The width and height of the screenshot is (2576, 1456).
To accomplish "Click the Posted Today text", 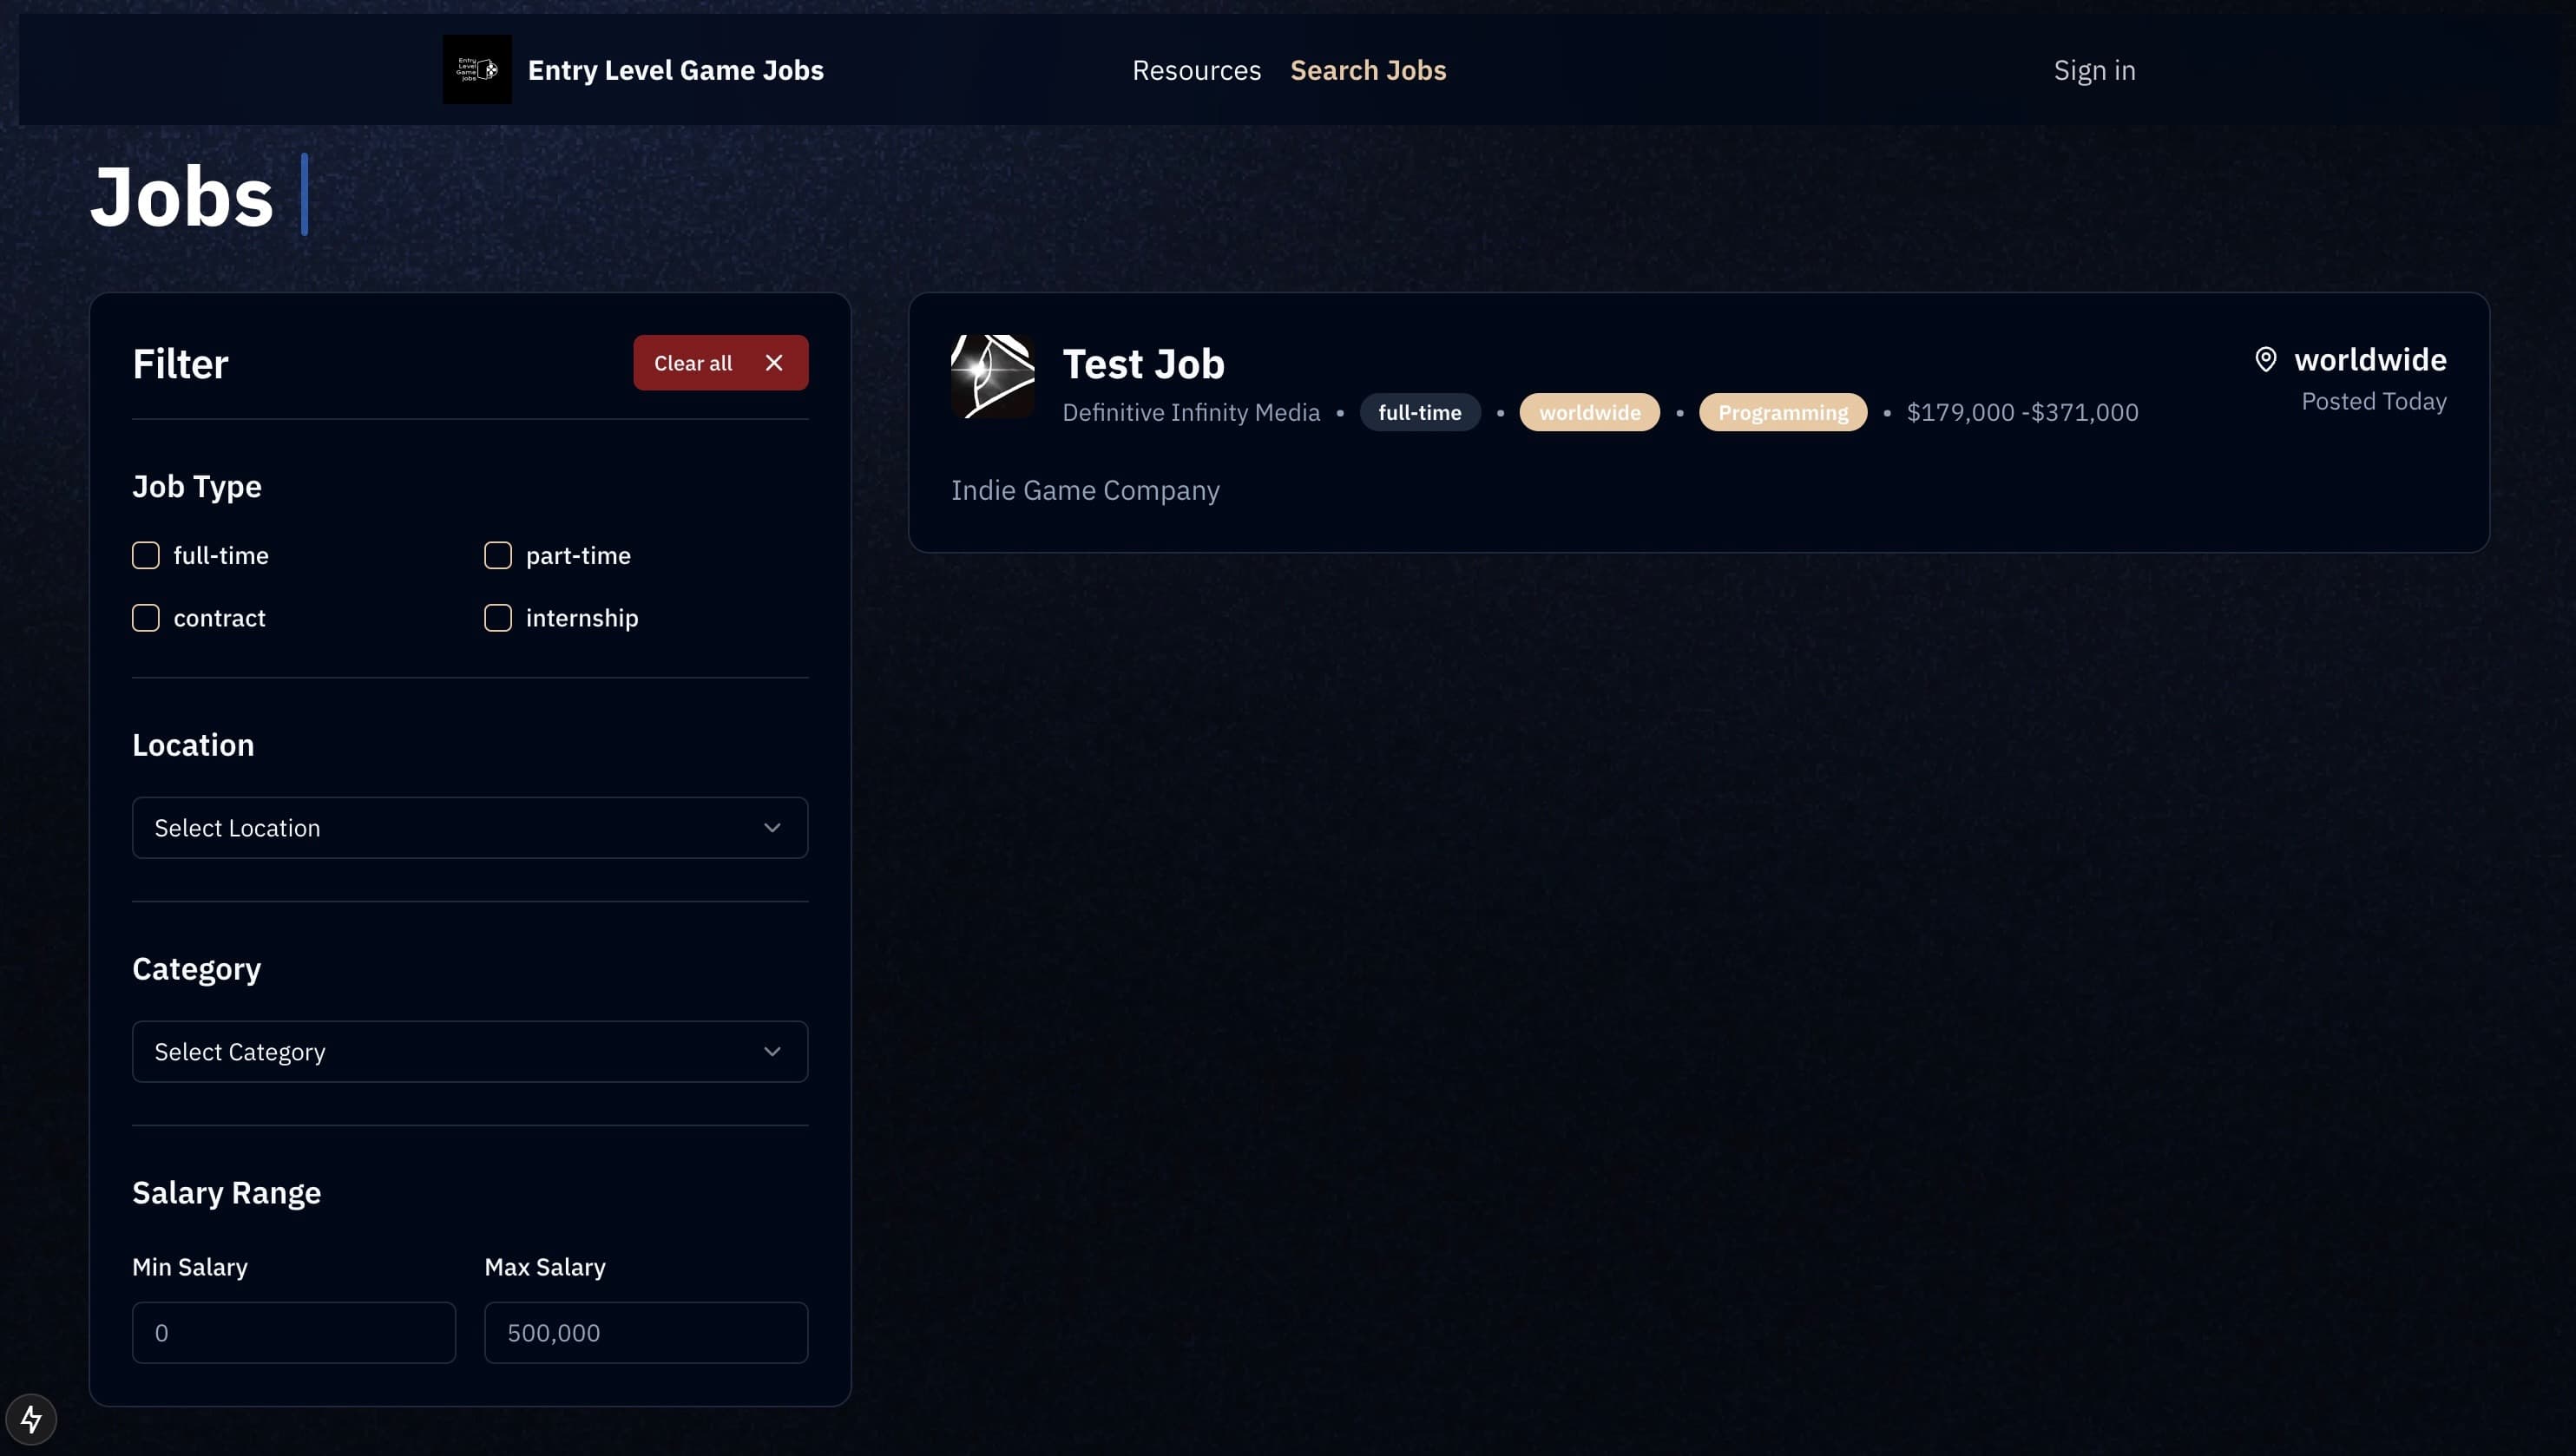I will point(2374,401).
